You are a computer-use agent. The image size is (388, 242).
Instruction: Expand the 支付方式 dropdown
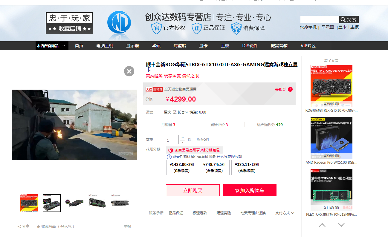(285, 213)
